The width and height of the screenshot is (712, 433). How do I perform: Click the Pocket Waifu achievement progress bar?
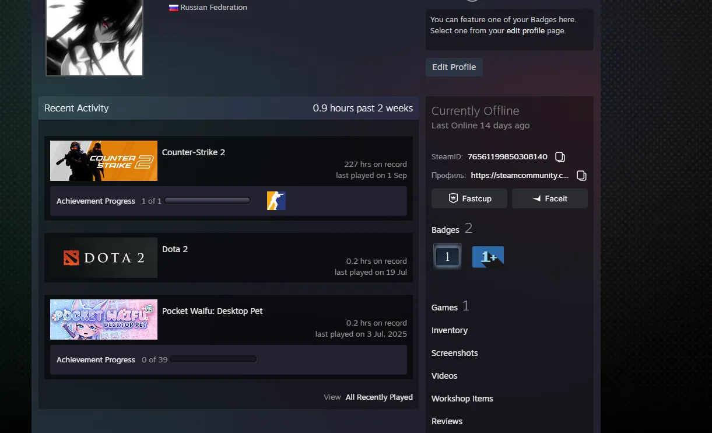coord(213,359)
